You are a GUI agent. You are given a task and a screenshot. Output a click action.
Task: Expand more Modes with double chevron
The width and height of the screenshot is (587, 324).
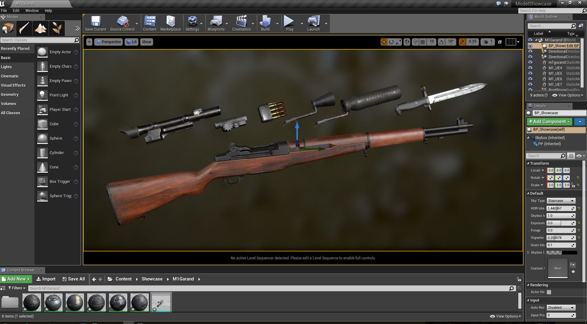pos(77,28)
